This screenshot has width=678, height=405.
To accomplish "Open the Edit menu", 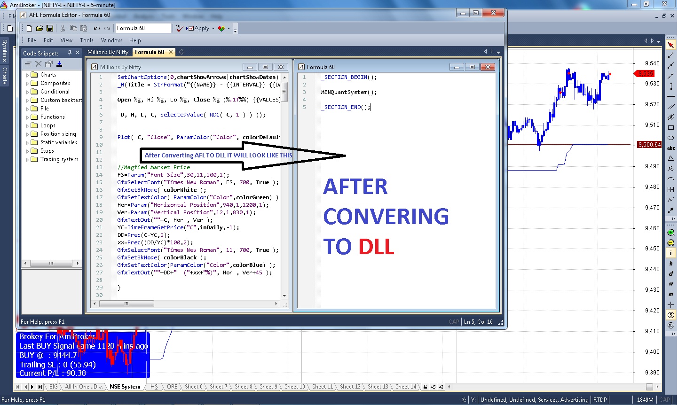I will click(x=48, y=40).
